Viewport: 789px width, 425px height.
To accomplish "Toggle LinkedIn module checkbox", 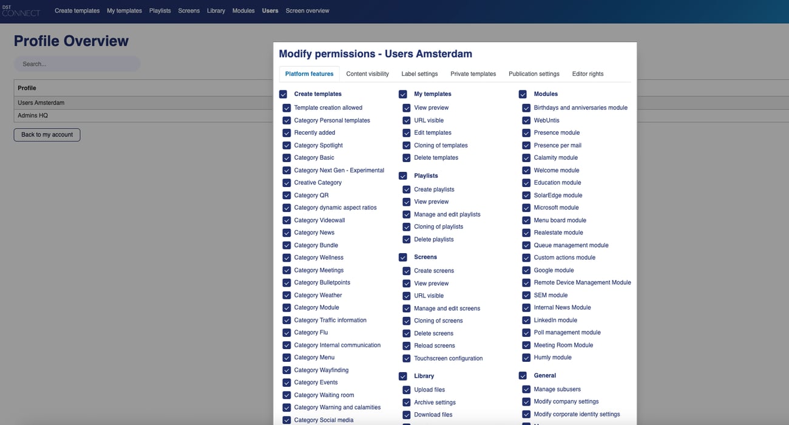I will [526, 320].
